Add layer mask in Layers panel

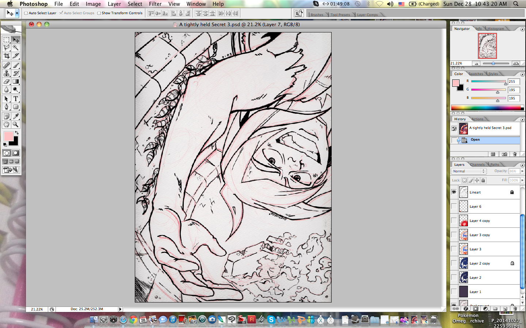coord(475,309)
